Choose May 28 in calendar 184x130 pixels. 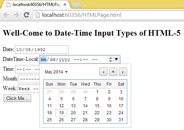click(x=85, y=120)
